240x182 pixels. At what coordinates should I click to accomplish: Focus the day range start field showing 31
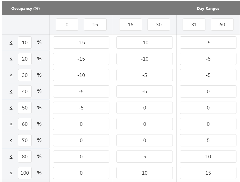pos(194,25)
